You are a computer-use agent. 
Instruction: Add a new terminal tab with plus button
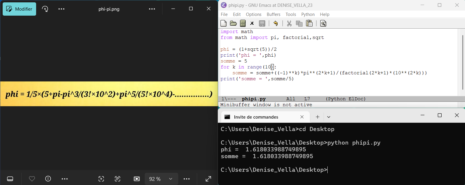coord(317,117)
